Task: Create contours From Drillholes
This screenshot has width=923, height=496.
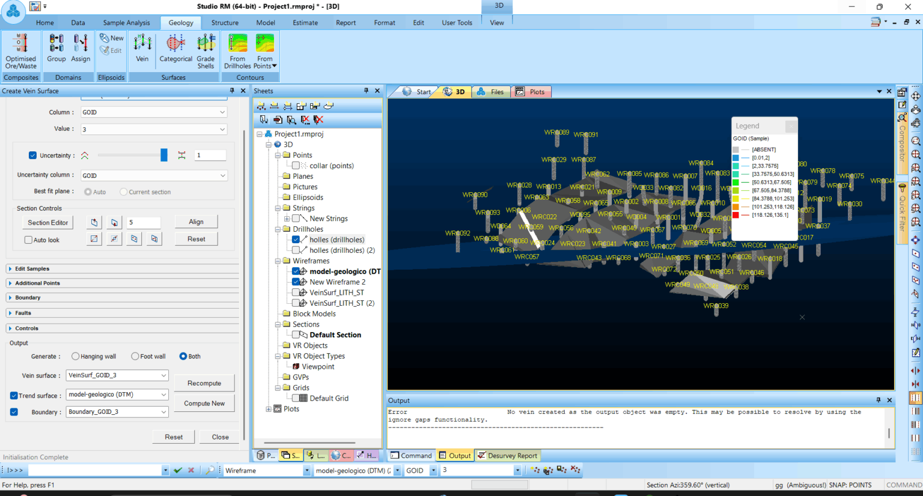Action: click(x=237, y=52)
